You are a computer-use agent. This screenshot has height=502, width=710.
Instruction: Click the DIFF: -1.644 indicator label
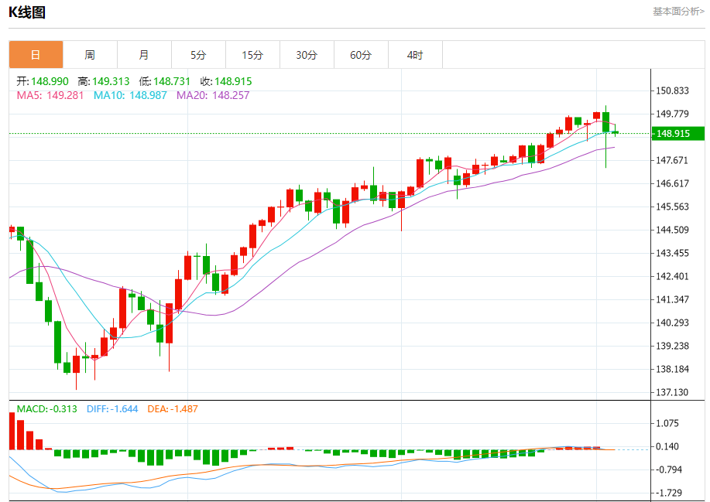[112, 409]
